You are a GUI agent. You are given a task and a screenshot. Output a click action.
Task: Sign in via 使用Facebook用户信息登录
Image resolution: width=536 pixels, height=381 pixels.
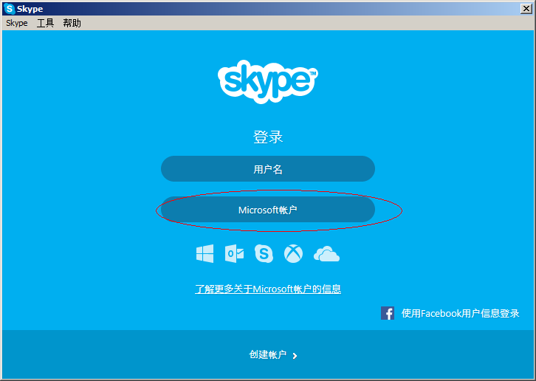460,313
